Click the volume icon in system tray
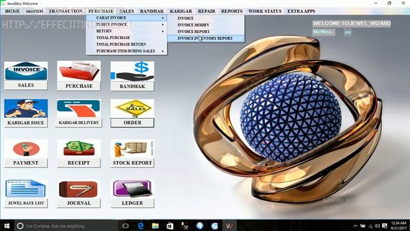 tap(377, 226)
